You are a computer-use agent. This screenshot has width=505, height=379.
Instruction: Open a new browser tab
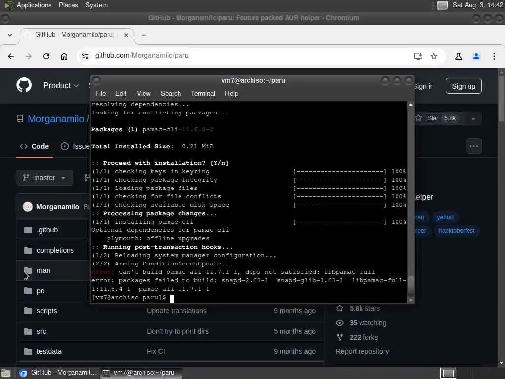click(x=144, y=35)
